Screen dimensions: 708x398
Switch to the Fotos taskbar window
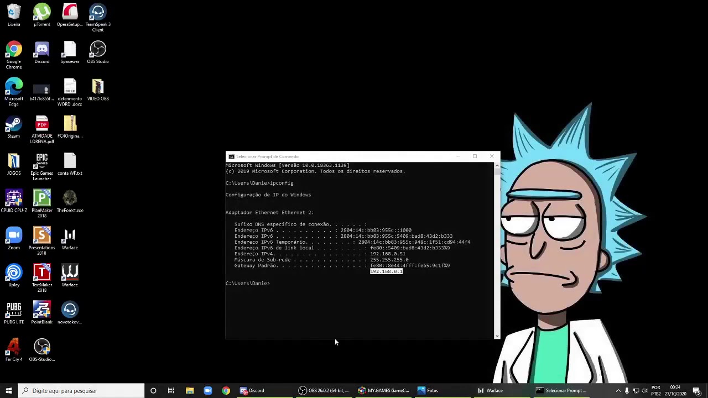click(442, 391)
